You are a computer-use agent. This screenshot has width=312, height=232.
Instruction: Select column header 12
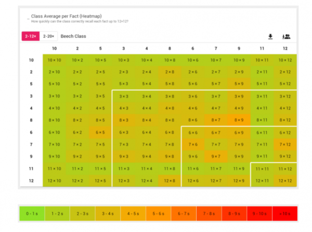[285, 48]
